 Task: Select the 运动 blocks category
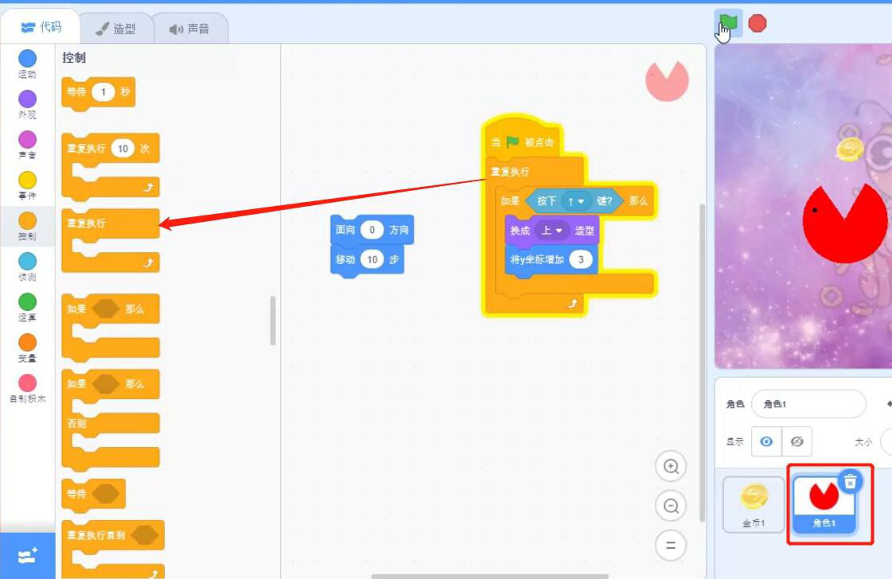tap(27, 64)
